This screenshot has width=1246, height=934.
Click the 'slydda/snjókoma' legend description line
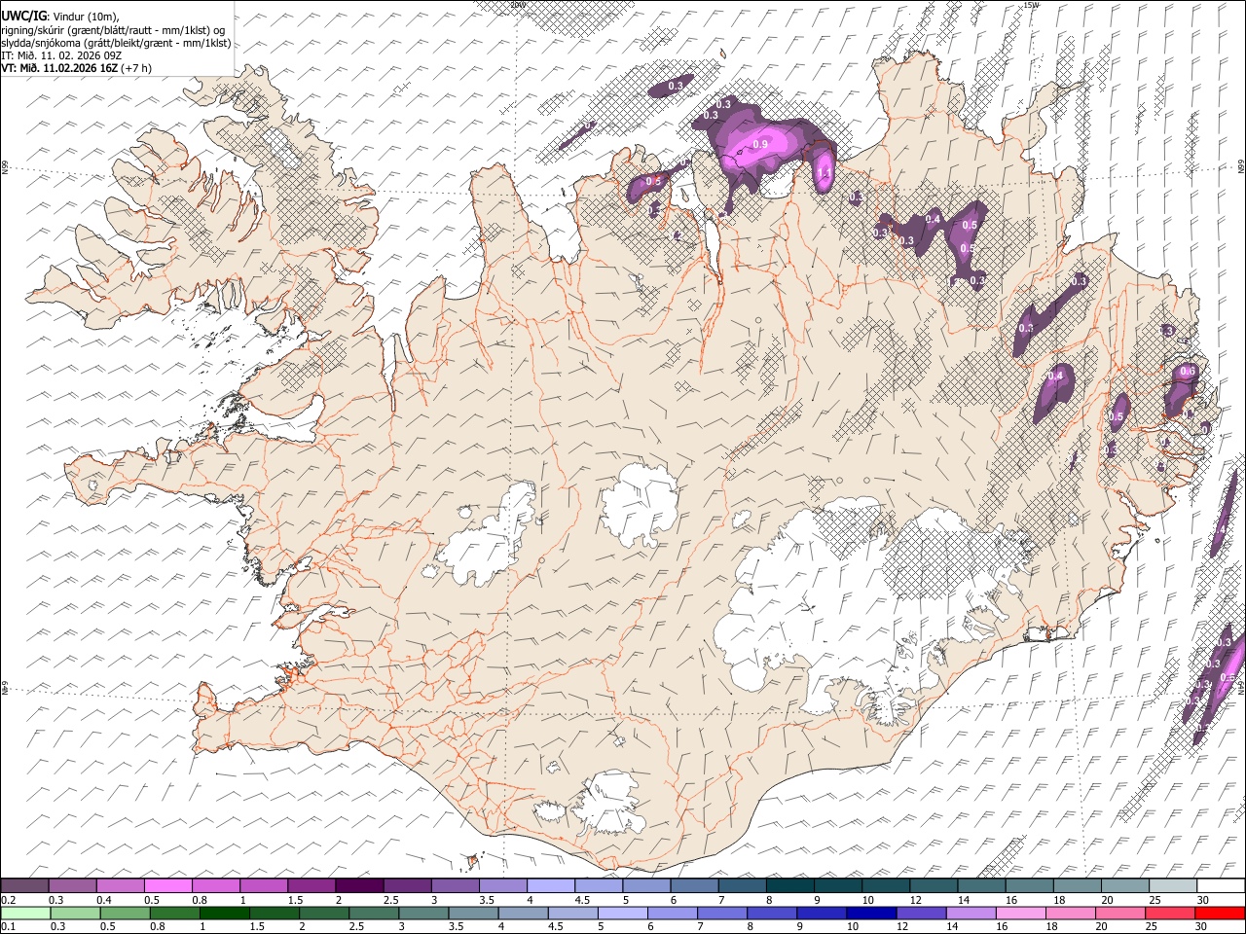pyautogui.click(x=117, y=43)
